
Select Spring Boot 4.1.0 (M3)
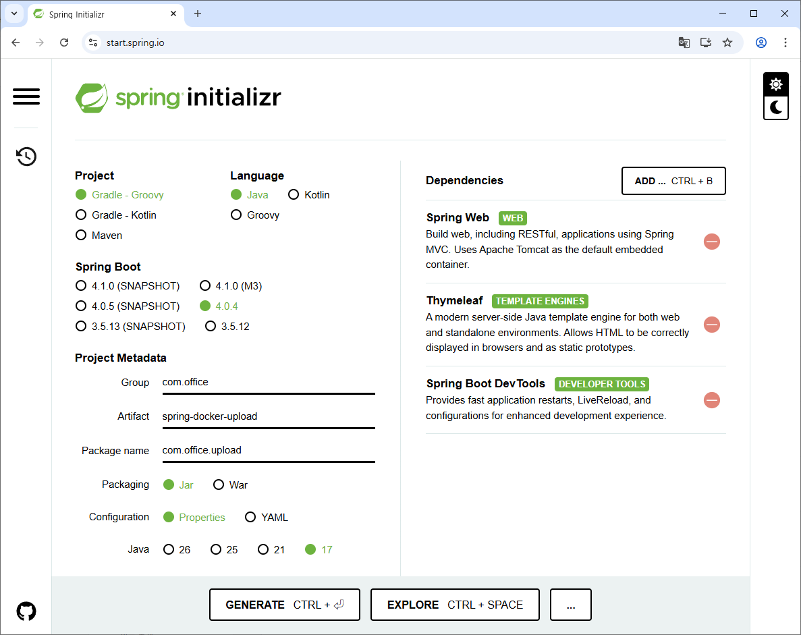click(x=231, y=285)
